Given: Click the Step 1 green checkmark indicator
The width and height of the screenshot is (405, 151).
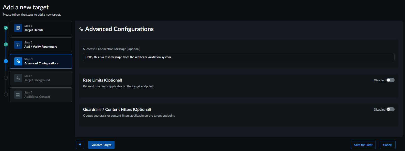Looking at the screenshot, I should 6,28.
